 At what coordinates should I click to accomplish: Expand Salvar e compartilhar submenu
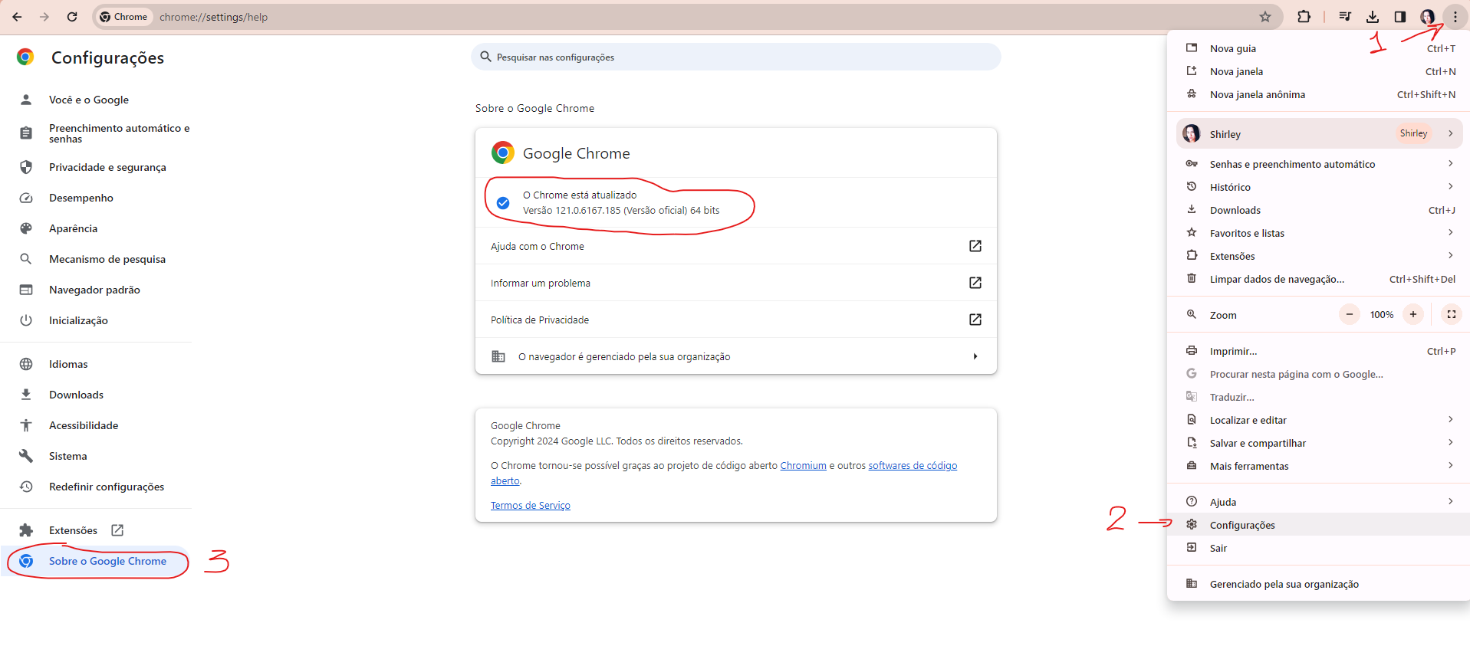pos(1318,443)
